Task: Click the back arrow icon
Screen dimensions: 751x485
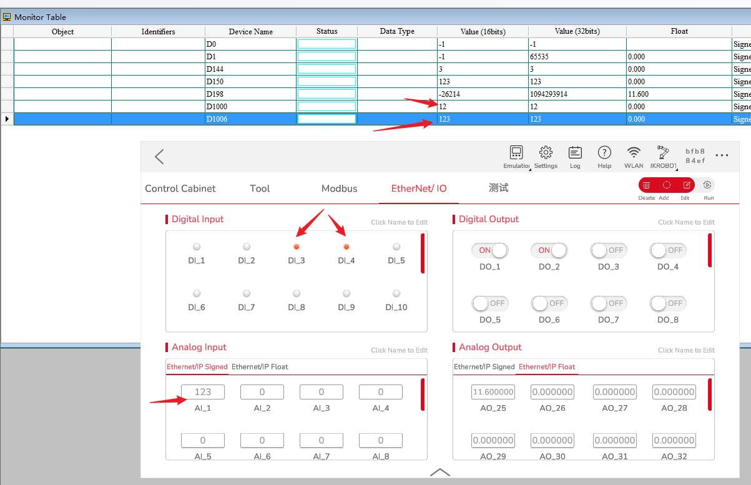Action: [159, 157]
